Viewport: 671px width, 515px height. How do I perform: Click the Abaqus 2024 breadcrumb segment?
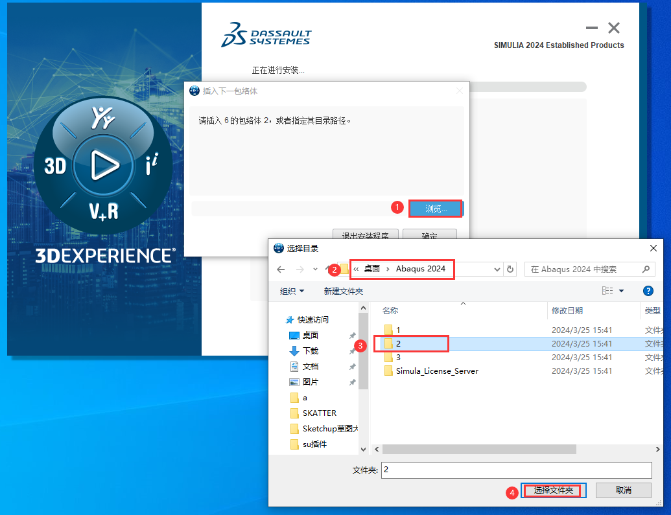point(420,269)
